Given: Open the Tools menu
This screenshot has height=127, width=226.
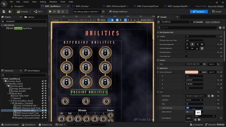Looking at the screenshot, I should click(x=63, y=2).
